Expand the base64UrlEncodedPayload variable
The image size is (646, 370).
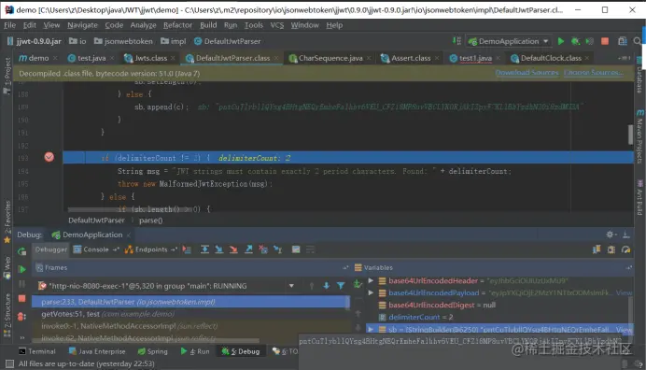[x=371, y=292]
